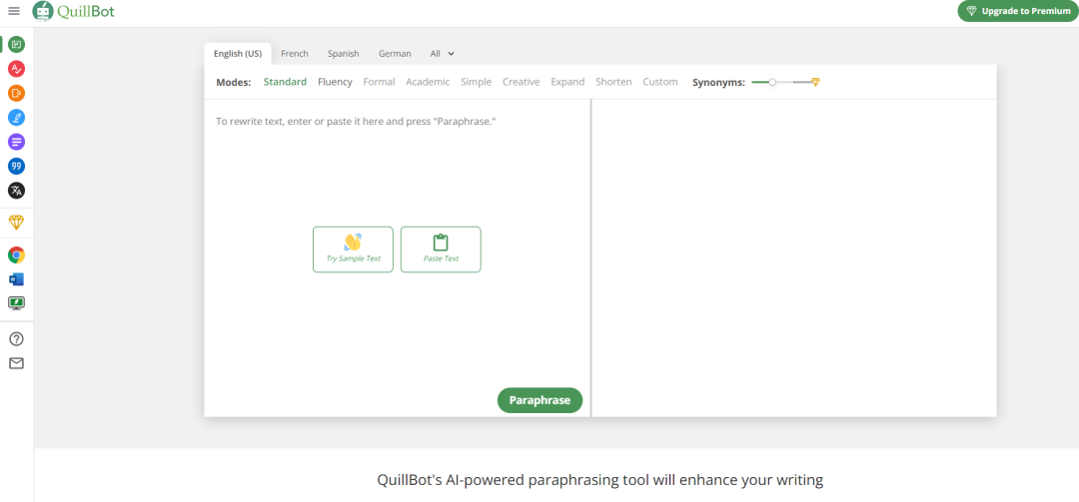This screenshot has height=502, width=1079.
Task: Open the Grammar Checker sidebar icon
Action: [17, 69]
